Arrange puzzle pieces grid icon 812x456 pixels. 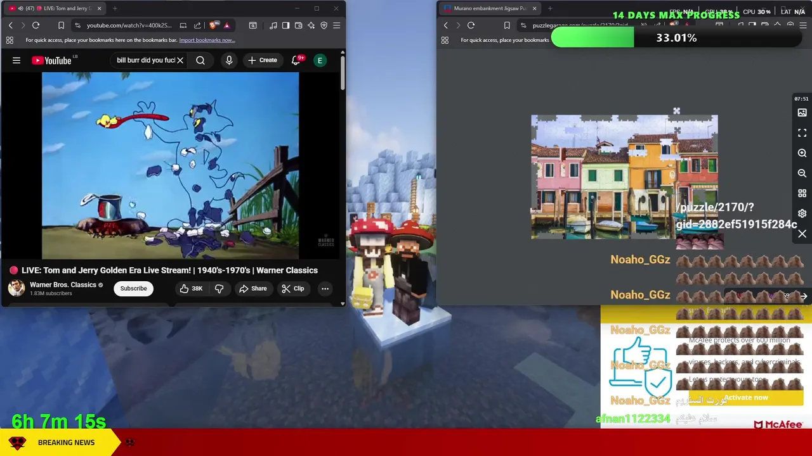pos(802,194)
